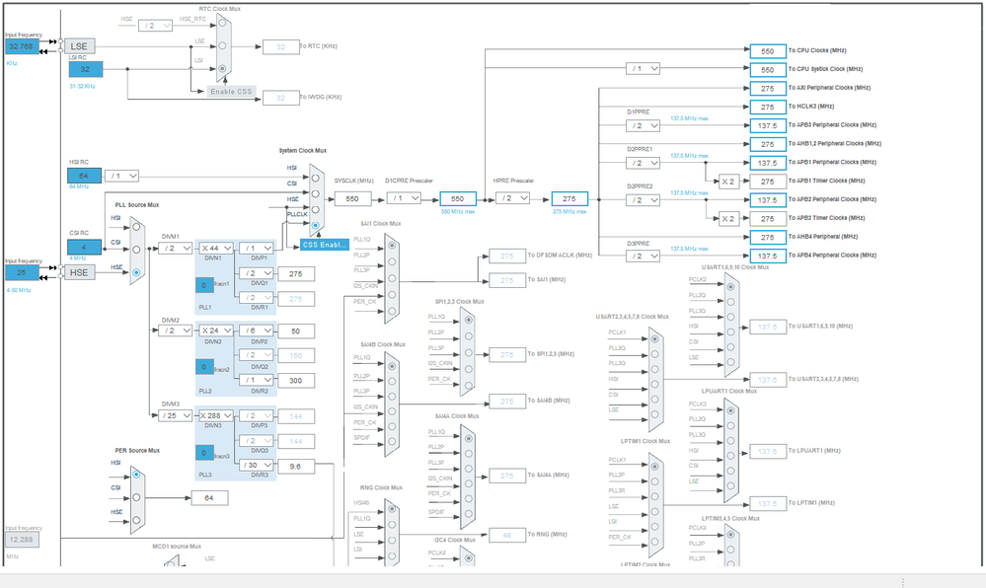986x588 pixels.
Task: Edit the PLL2 fracn2 value field
Action: 203,367
